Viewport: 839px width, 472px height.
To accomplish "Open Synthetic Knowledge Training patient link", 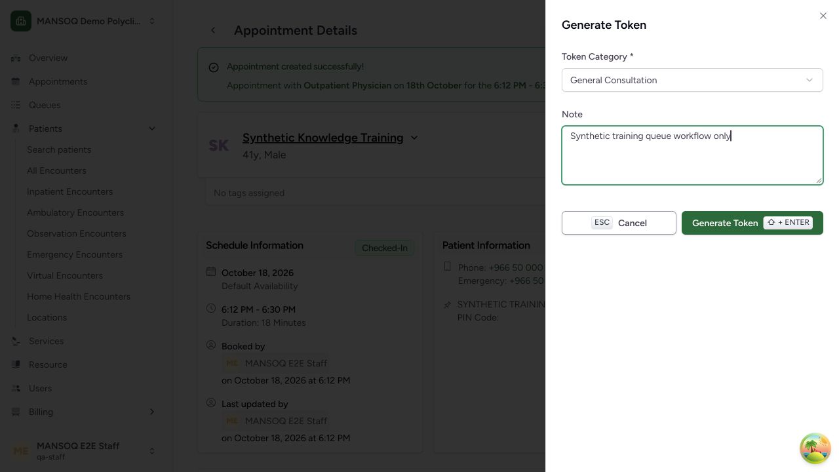I will click(x=322, y=138).
